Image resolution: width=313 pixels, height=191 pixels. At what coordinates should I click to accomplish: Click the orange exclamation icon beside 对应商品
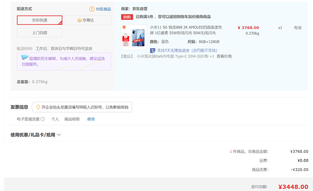91,9
